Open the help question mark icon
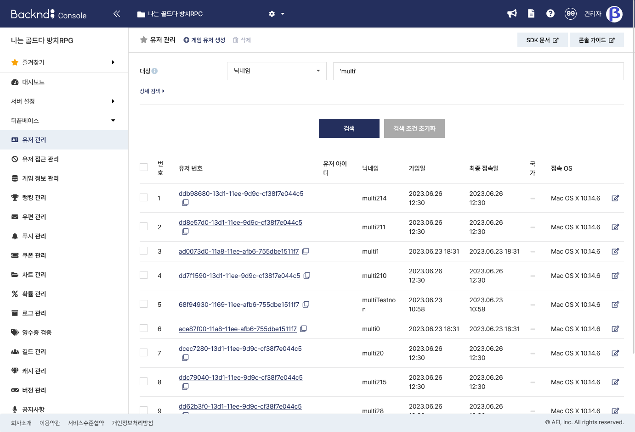 point(550,14)
